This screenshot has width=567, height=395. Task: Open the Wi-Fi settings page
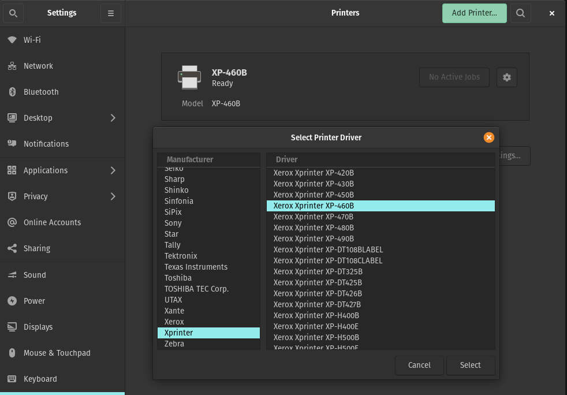click(x=62, y=40)
